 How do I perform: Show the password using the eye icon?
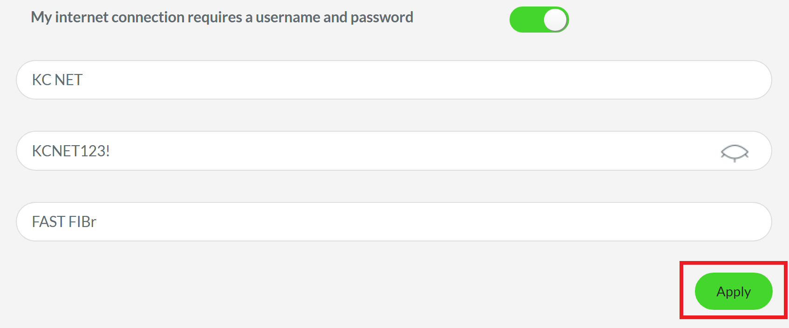[734, 152]
